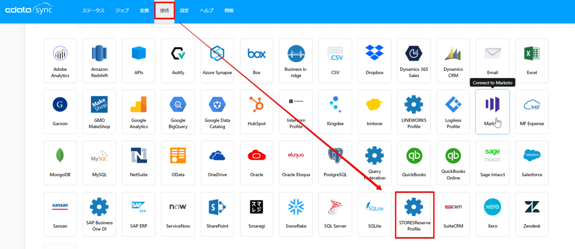The width and height of the screenshot is (575, 249).
Task: Open the MF Expense connector
Action: click(x=531, y=112)
